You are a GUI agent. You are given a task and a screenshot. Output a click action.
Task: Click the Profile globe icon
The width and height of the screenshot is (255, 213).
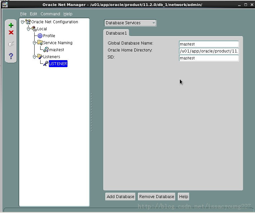[x=40, y=36]
